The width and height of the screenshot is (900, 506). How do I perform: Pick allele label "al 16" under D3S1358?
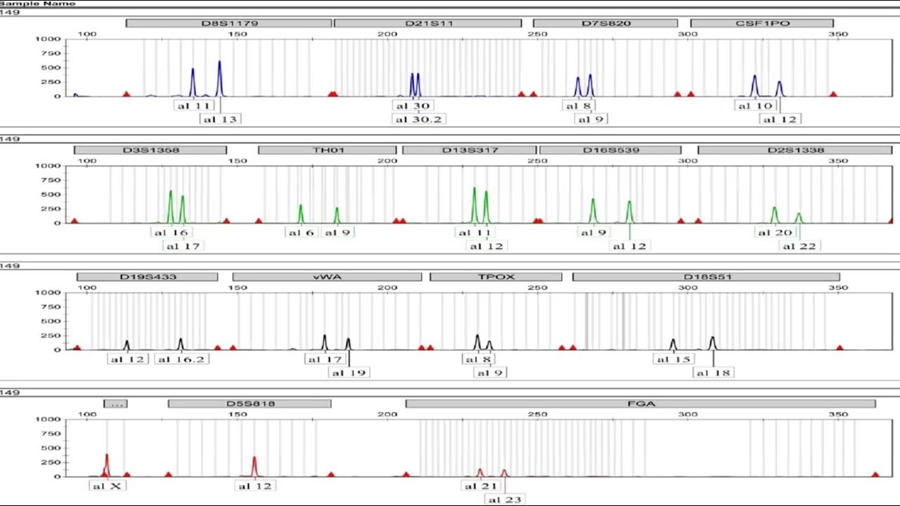coord(171,233)
